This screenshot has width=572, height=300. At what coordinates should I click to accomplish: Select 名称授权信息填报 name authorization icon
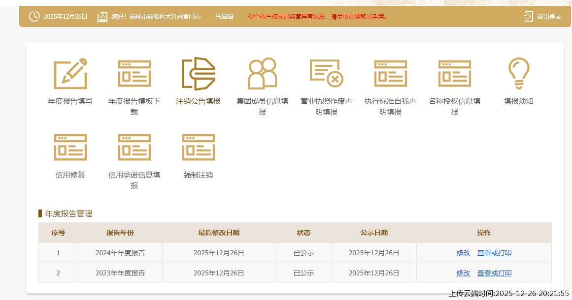(454, 73)
